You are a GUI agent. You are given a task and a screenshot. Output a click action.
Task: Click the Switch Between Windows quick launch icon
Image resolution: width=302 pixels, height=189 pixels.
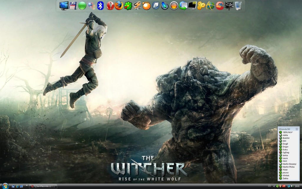[13, 186]
